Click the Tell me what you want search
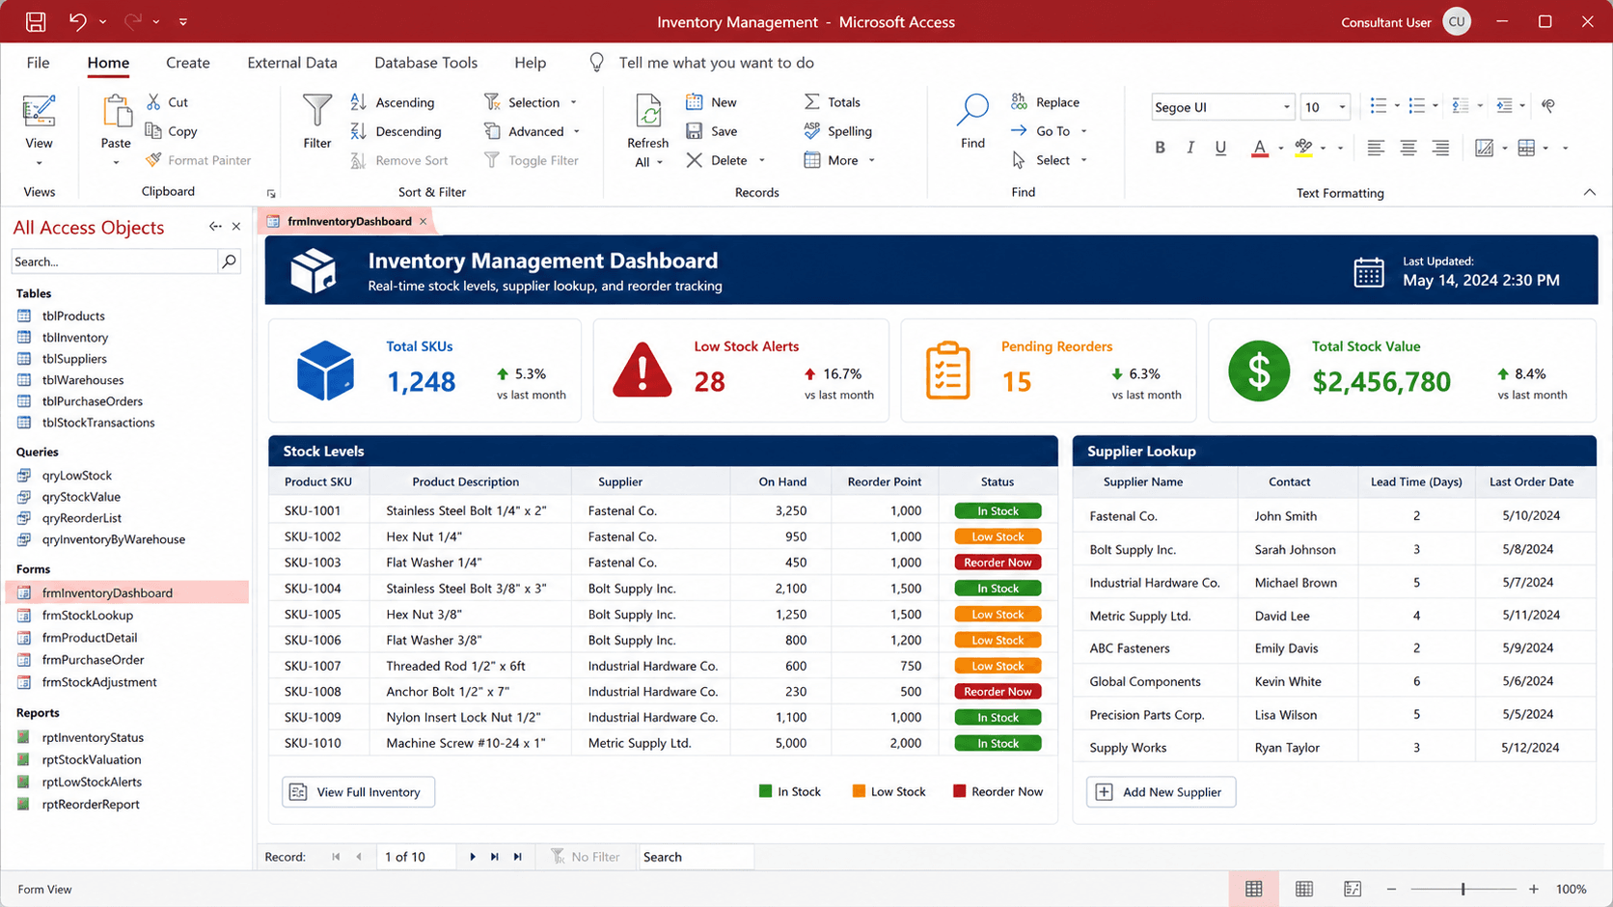This screenshot has width=1613, height=907. click(x=716, y=63)
